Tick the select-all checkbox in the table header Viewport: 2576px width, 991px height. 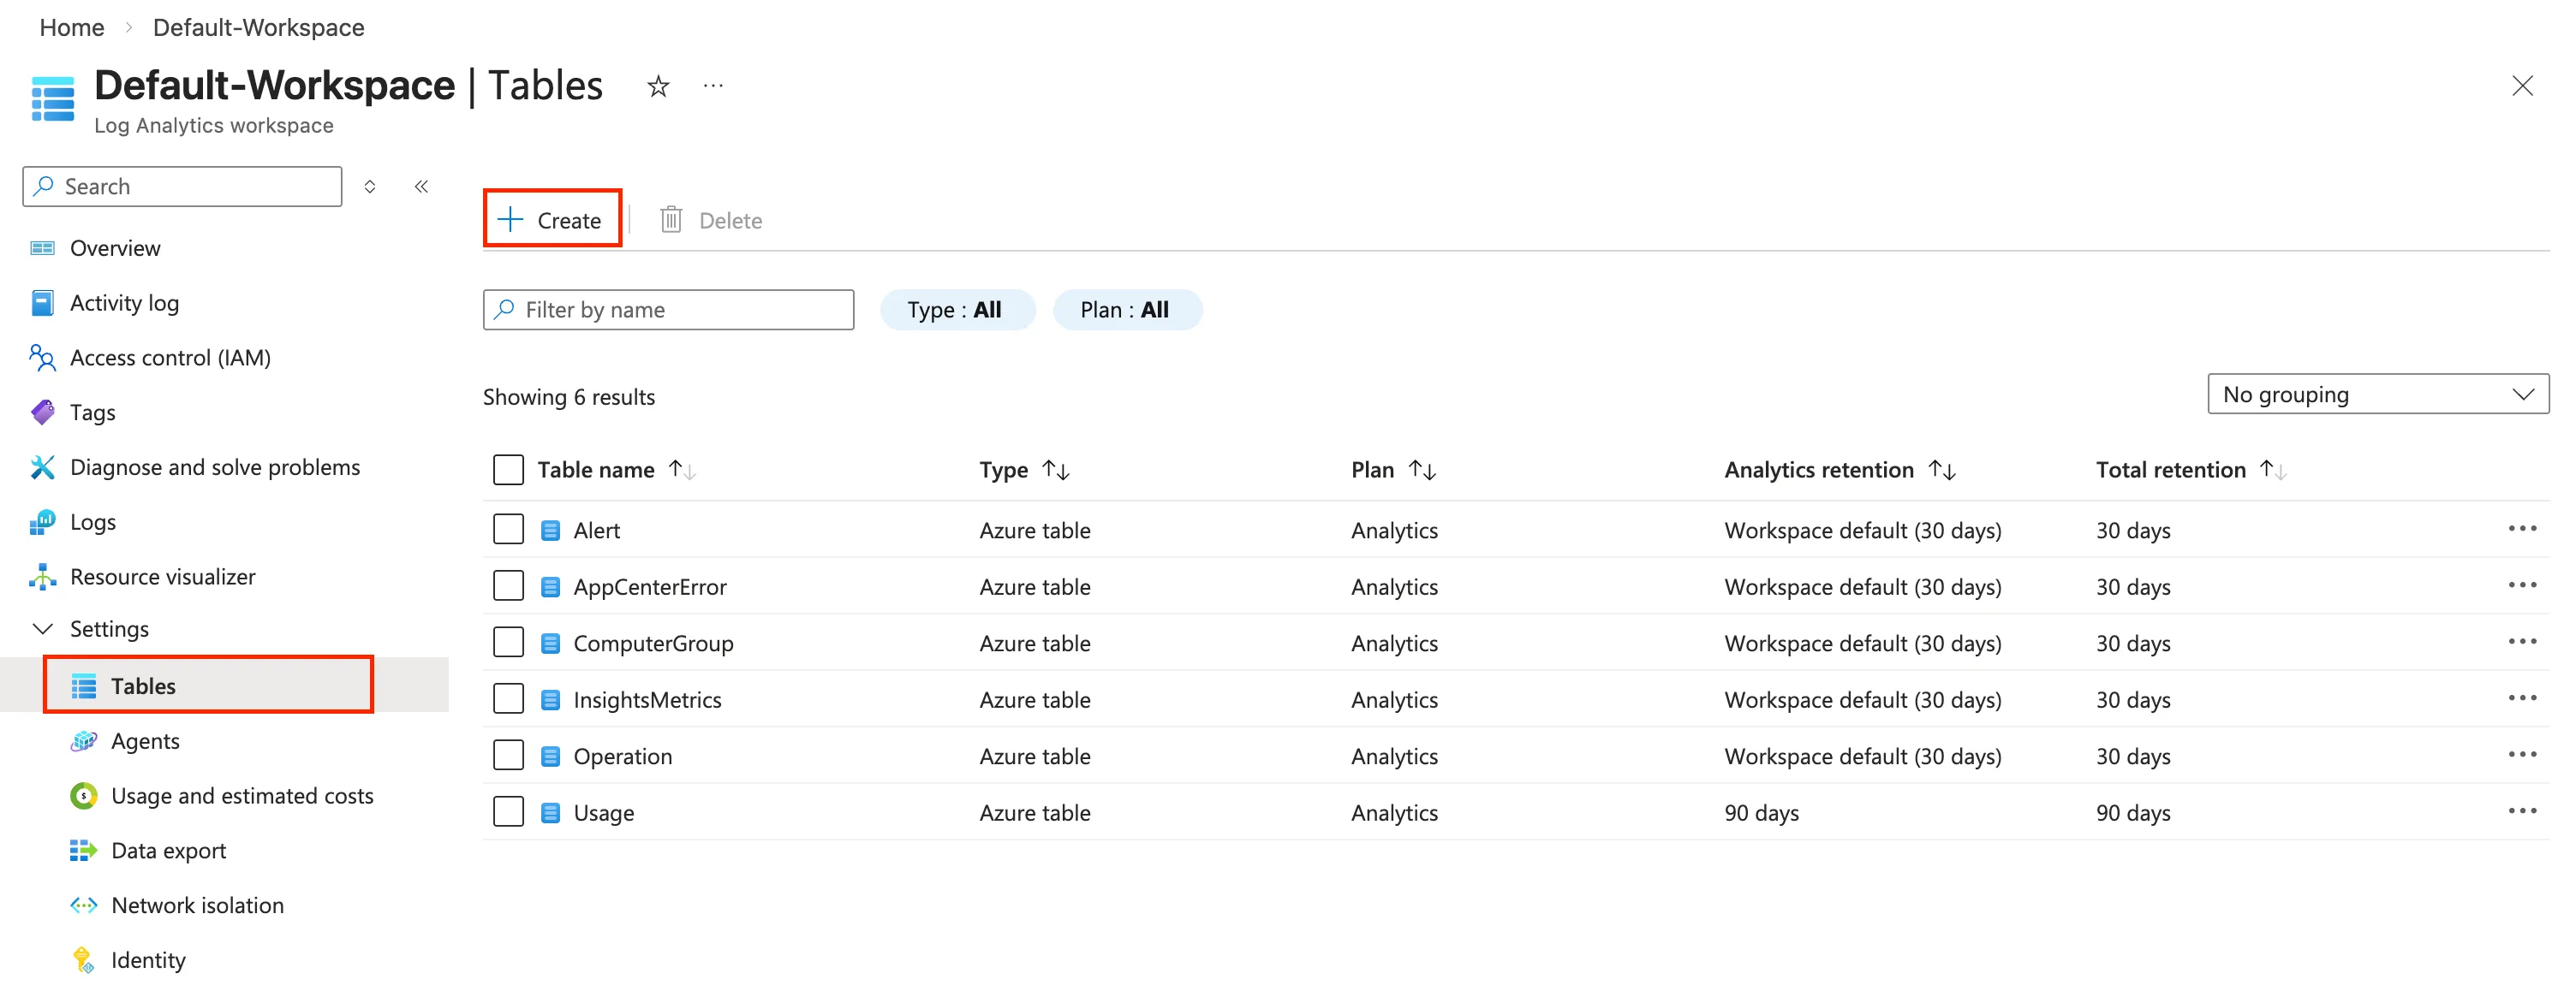point(508,470)
